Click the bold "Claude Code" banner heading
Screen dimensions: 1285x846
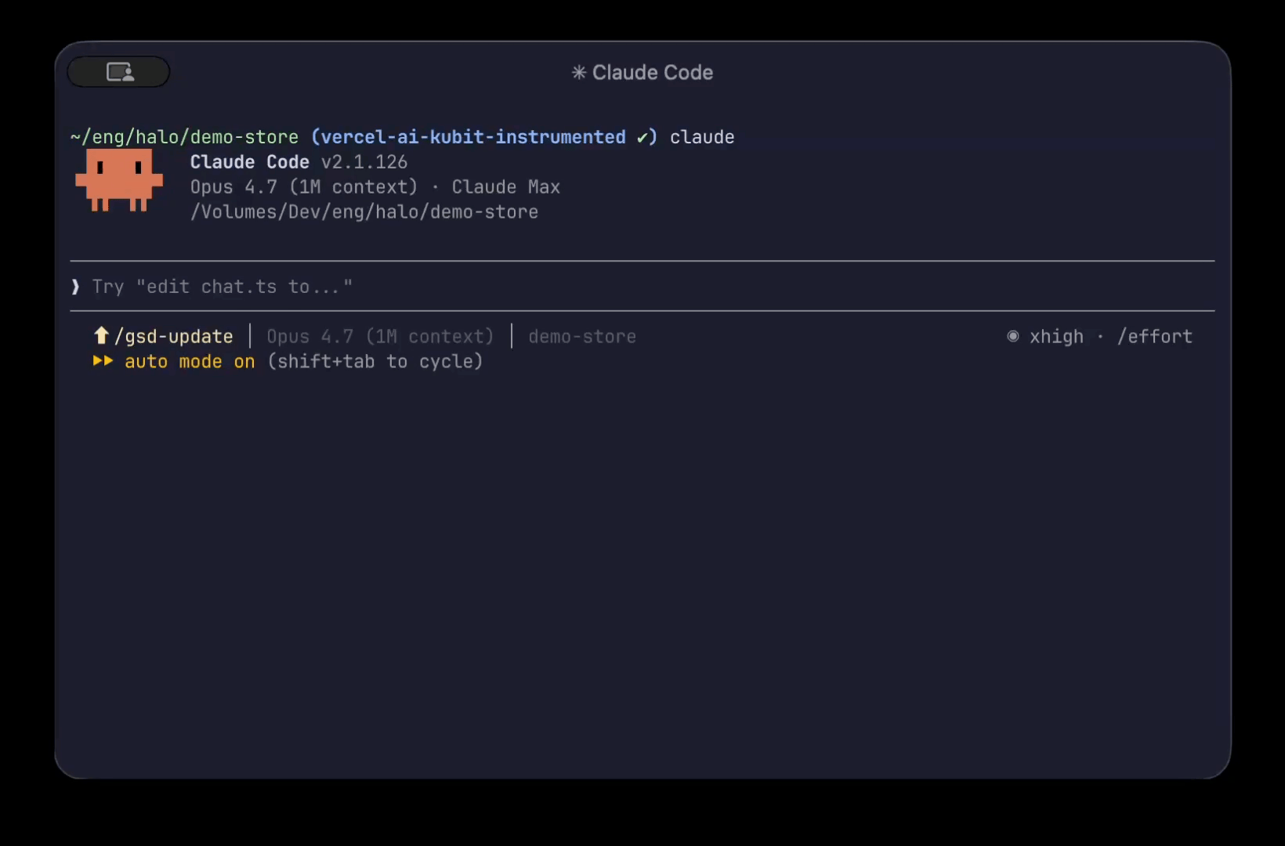coord(250,162)
